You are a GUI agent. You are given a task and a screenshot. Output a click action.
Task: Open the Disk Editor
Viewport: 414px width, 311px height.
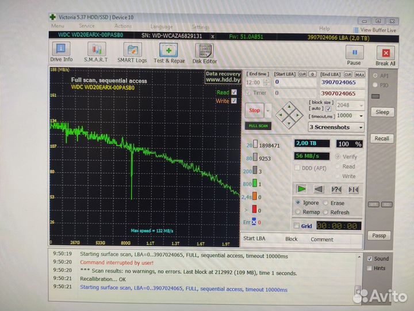click(x=205, y=52)
